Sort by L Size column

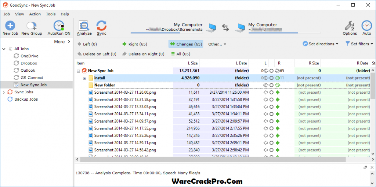click(186, 63)
